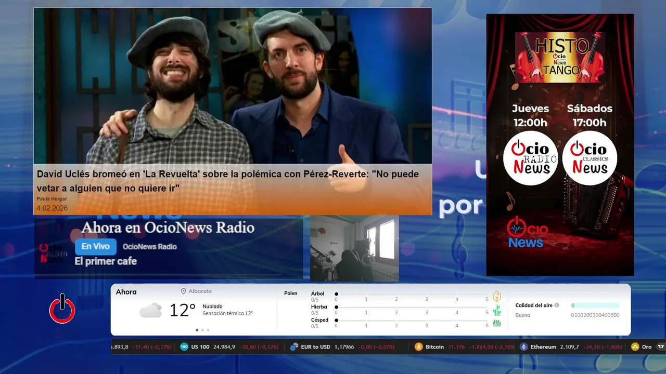Open the David Uclés news headline
Image resolution: width=666 pixels, height=374 pixels.
(x=227, y=181)
